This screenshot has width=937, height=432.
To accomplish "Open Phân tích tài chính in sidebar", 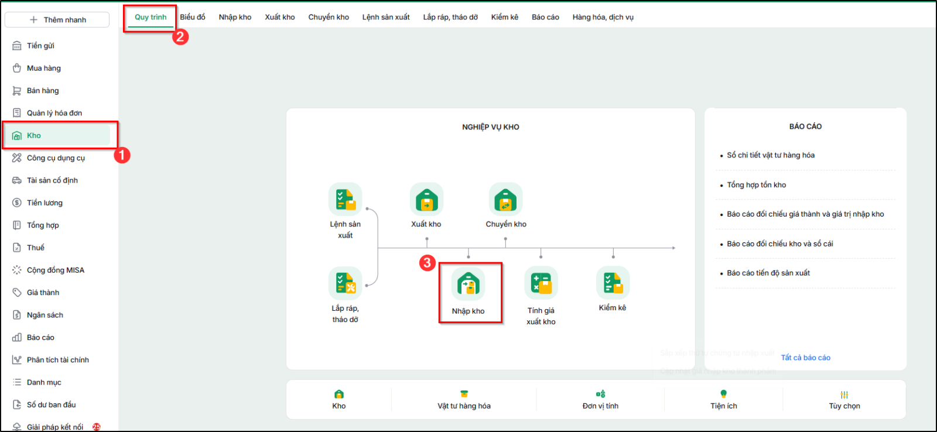I will [x=57, y=360].
